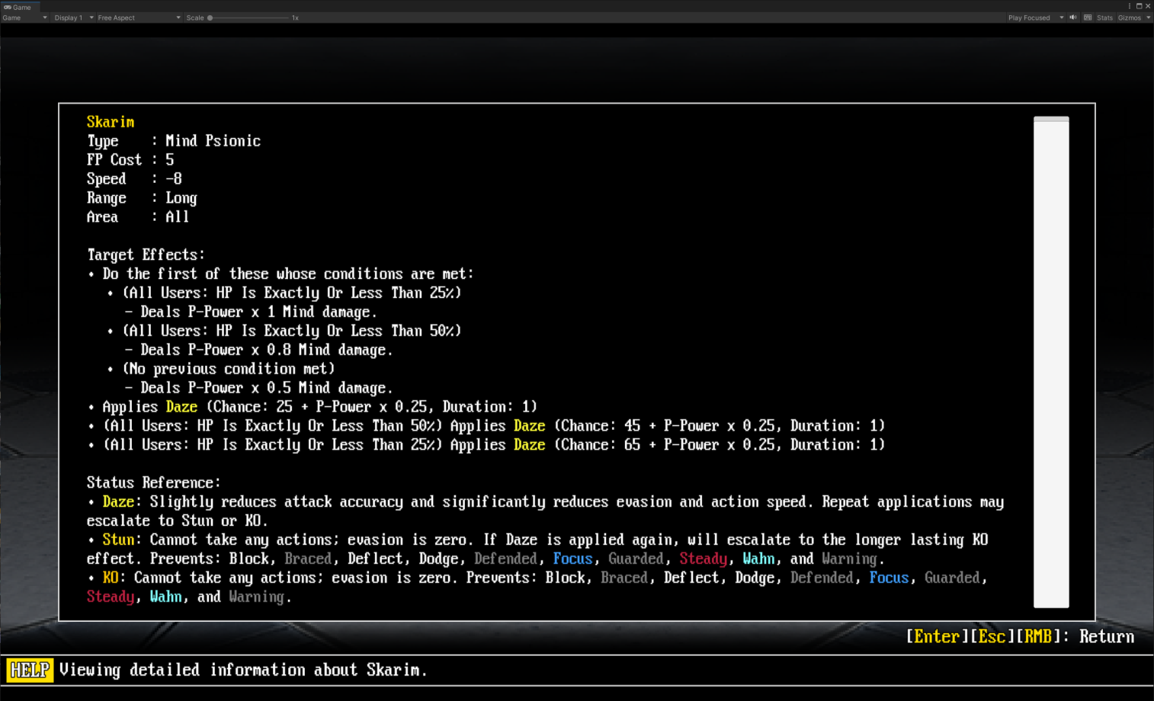Click the details panel scrollbar
Image resolution: width=1154 pixels, height=701 pixels.
click(1051, 362)
